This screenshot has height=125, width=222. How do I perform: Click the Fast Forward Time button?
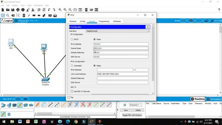coord(26,99)
